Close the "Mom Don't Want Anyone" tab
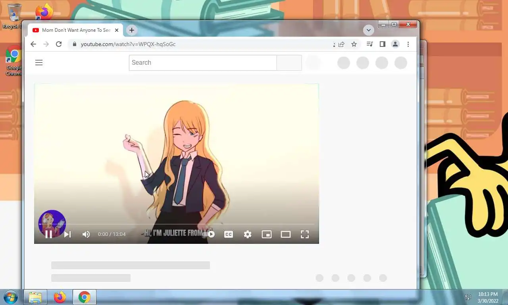 point(117,30)
